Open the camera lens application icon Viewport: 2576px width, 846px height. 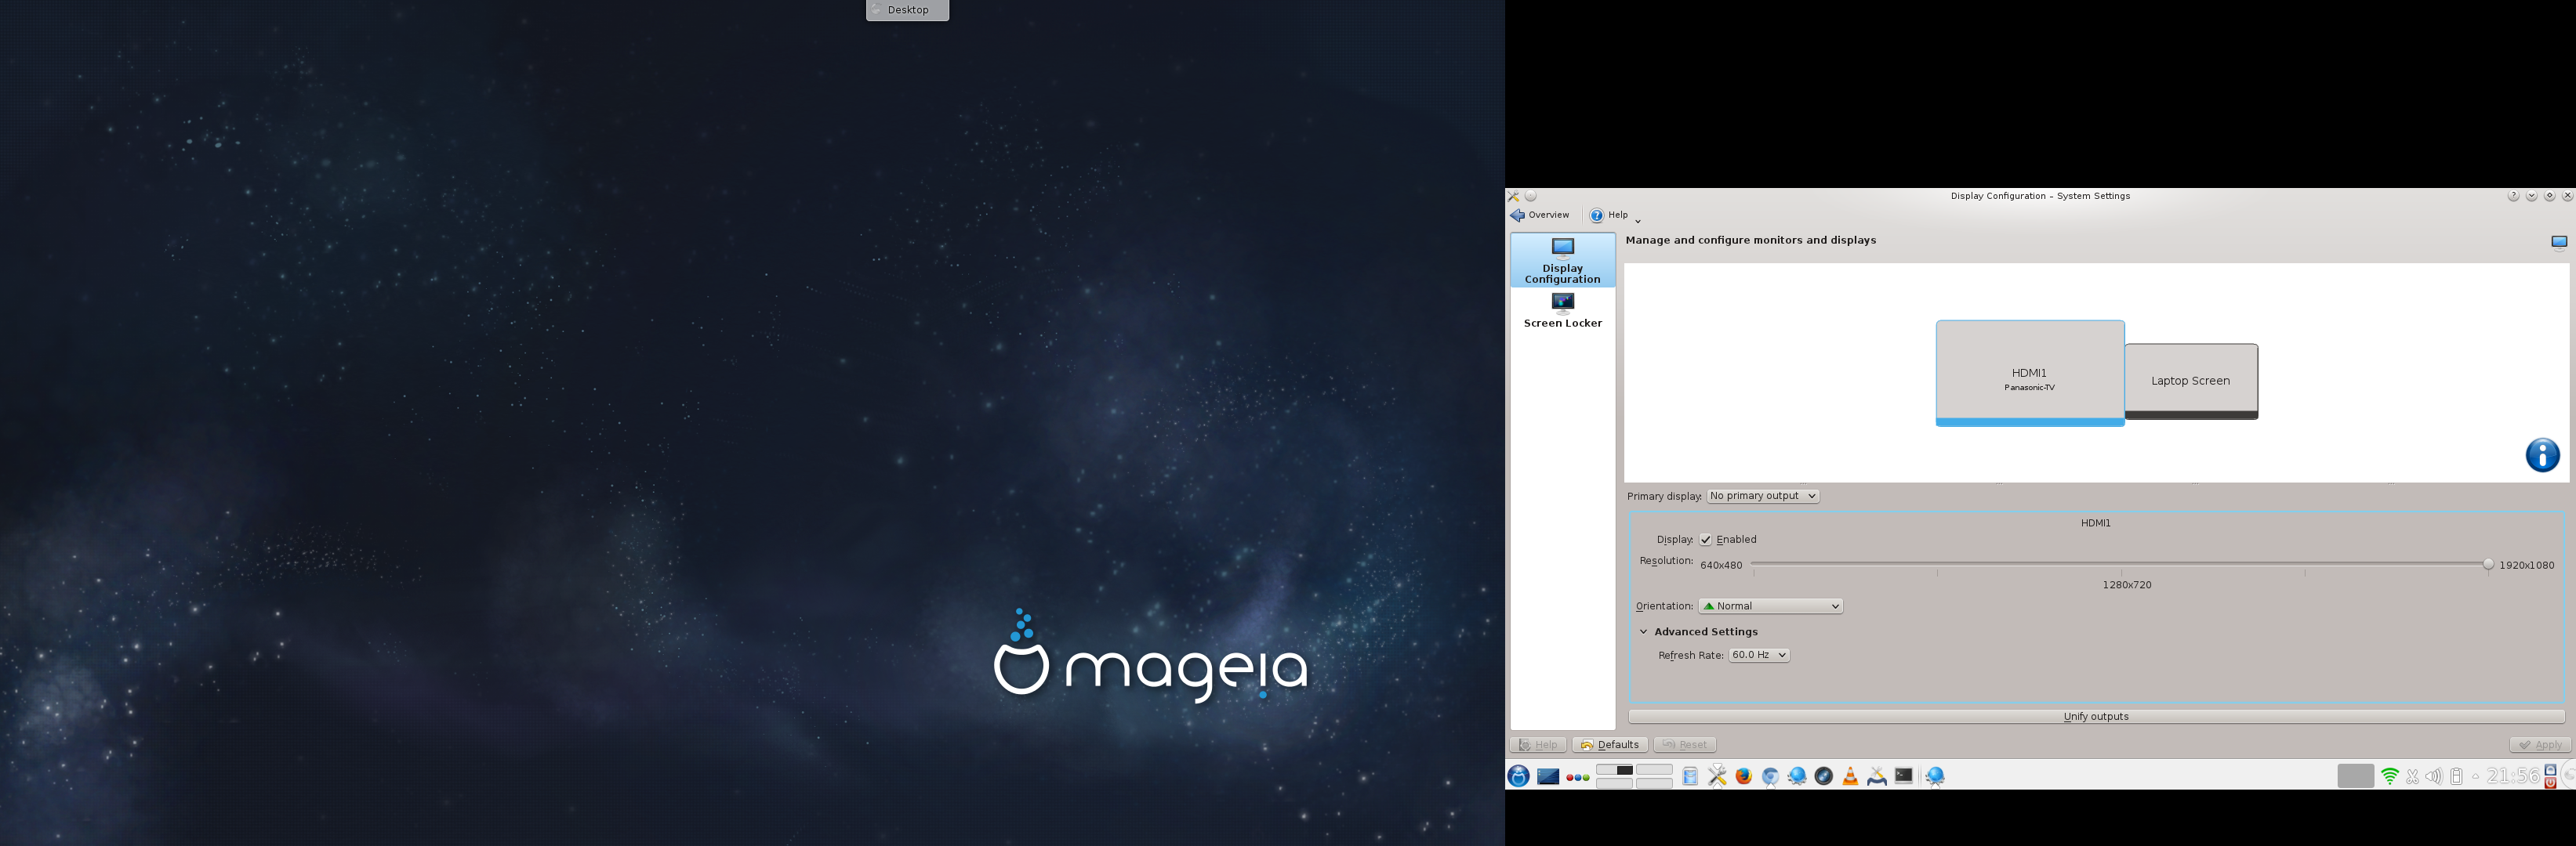click(x=1824, y=776)
